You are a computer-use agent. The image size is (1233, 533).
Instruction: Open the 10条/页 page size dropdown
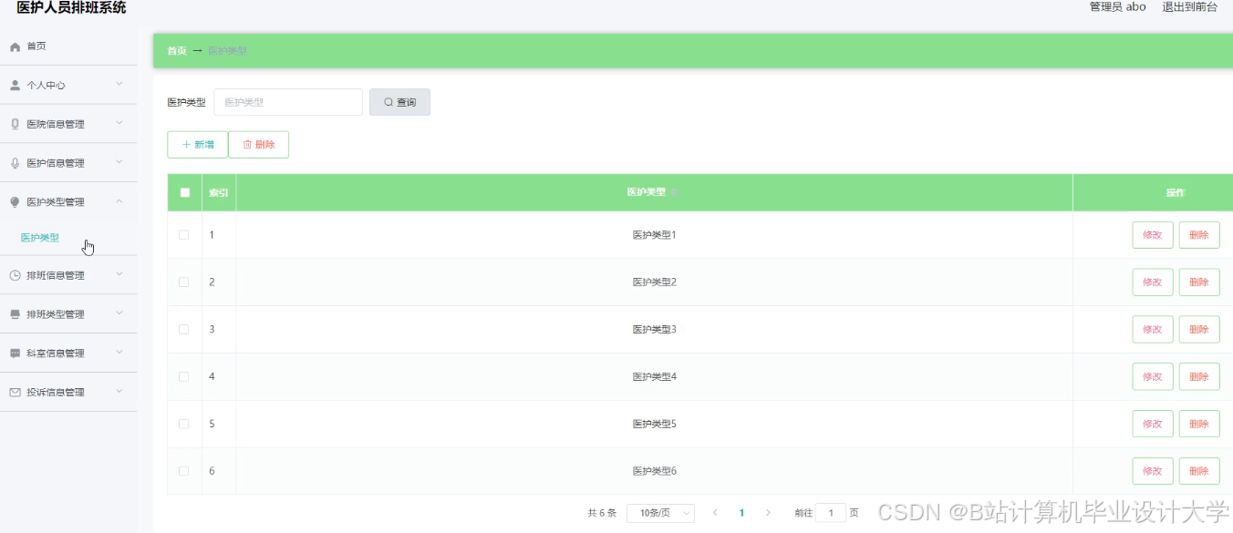pyautogui.click(x=660, y=513)
